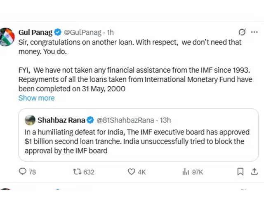264x198 pixels.
Task: Open the 1h timestamp permalink
Action: [110, 32]
